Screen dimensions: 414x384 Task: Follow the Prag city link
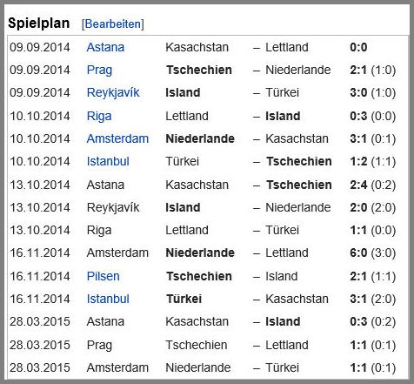pyautogui.click(x=99, y=71)
